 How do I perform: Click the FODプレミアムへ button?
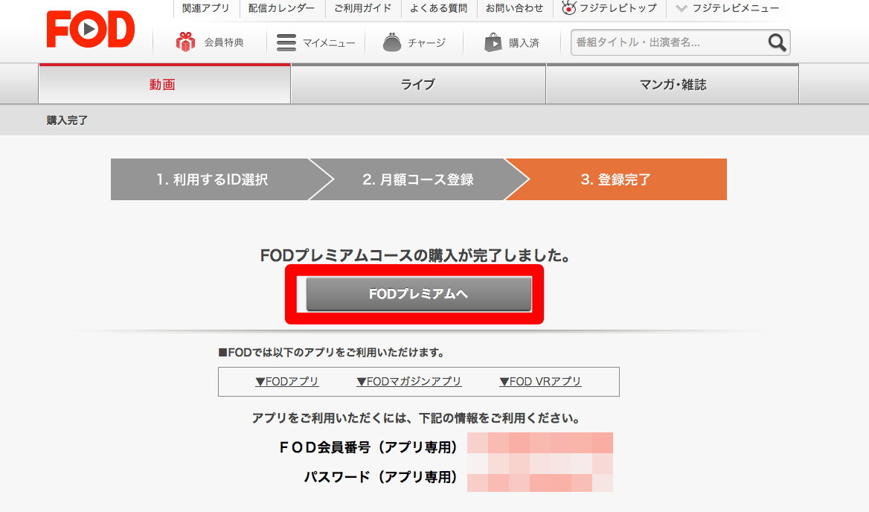click(419, 294)
